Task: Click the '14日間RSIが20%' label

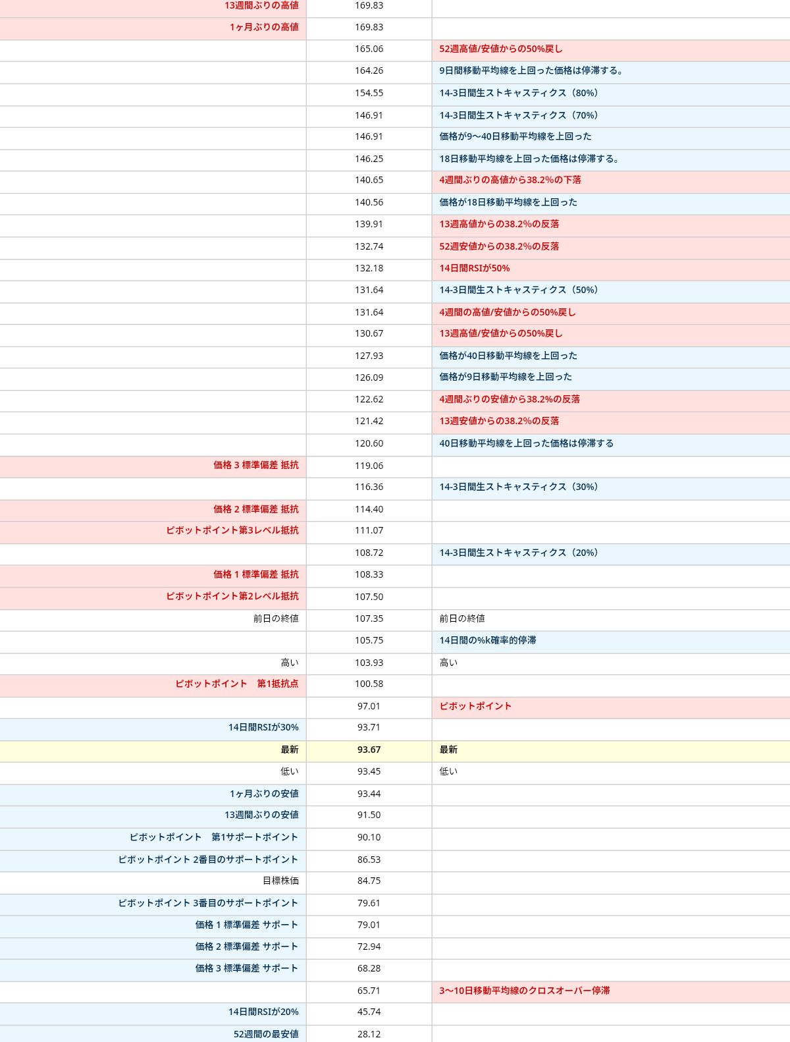Action: point(263,1012)
